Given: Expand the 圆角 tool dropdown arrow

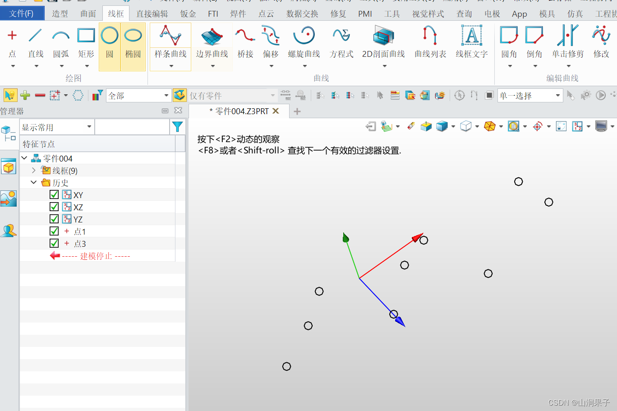Looking at the screenshot, I should (x=510, y=66).
